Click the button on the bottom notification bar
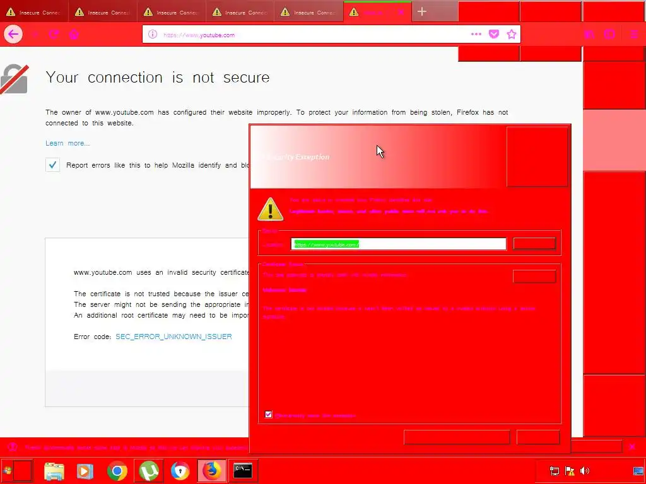 (x=596, y=447)
